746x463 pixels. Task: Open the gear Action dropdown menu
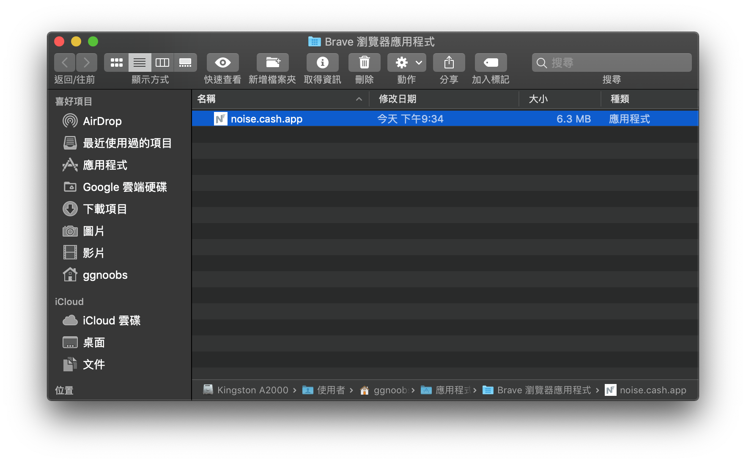pyautogui.click(x=407, y=63)
